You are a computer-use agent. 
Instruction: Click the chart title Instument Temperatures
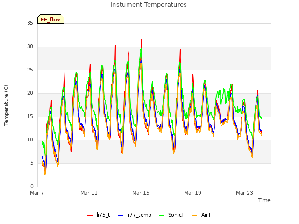(149, 5)
